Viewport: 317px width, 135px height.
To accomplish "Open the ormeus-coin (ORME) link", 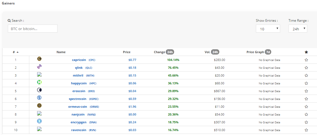I will click(x=83, y=107).
